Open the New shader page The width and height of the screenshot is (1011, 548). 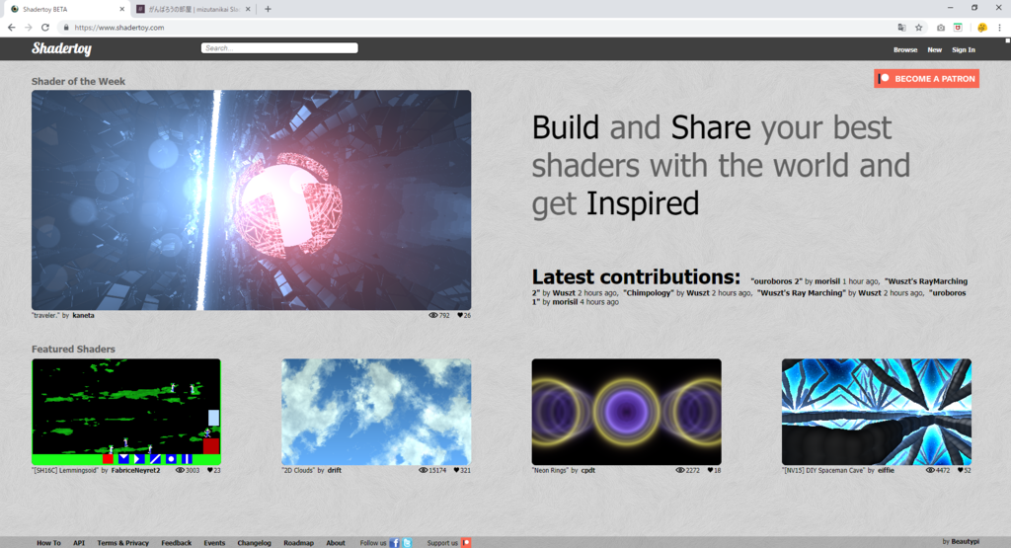(x=934, y=49)
